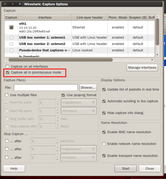This screenshot has height=179, width=166.
Task: Open the Next file every minute(s) dropdown
Action: [x=79, y=111]
